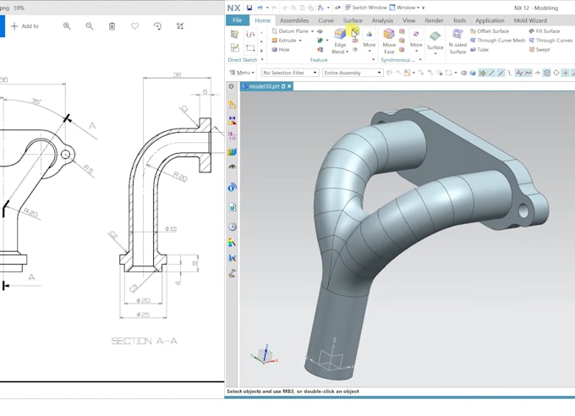The height and width of the screenshot is (416, 575).
Task: Select the Datum Plane tool
Action: tap(290, 31)
